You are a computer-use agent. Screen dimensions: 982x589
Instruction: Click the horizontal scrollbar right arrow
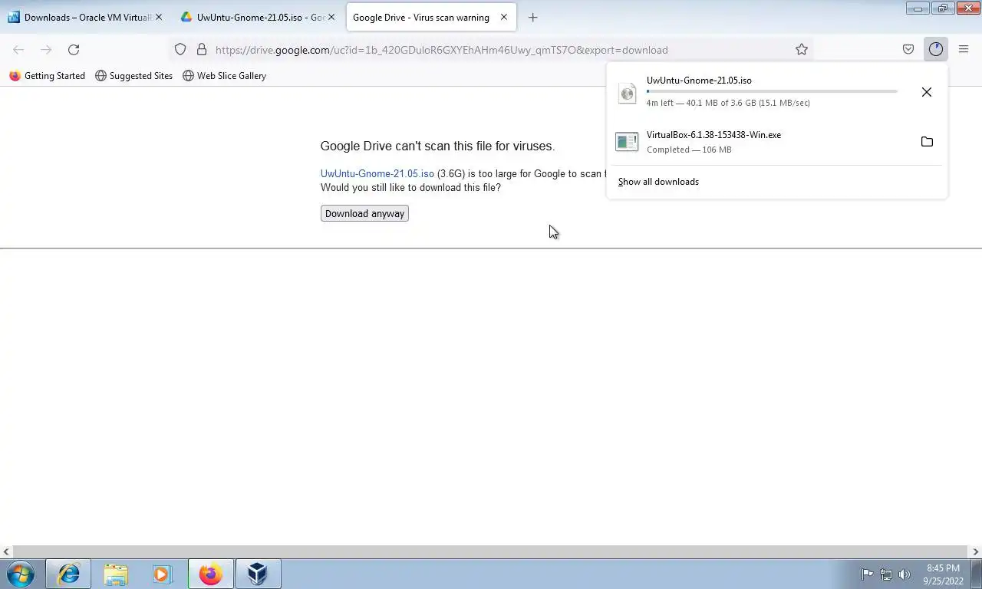[x=976, y=551]
